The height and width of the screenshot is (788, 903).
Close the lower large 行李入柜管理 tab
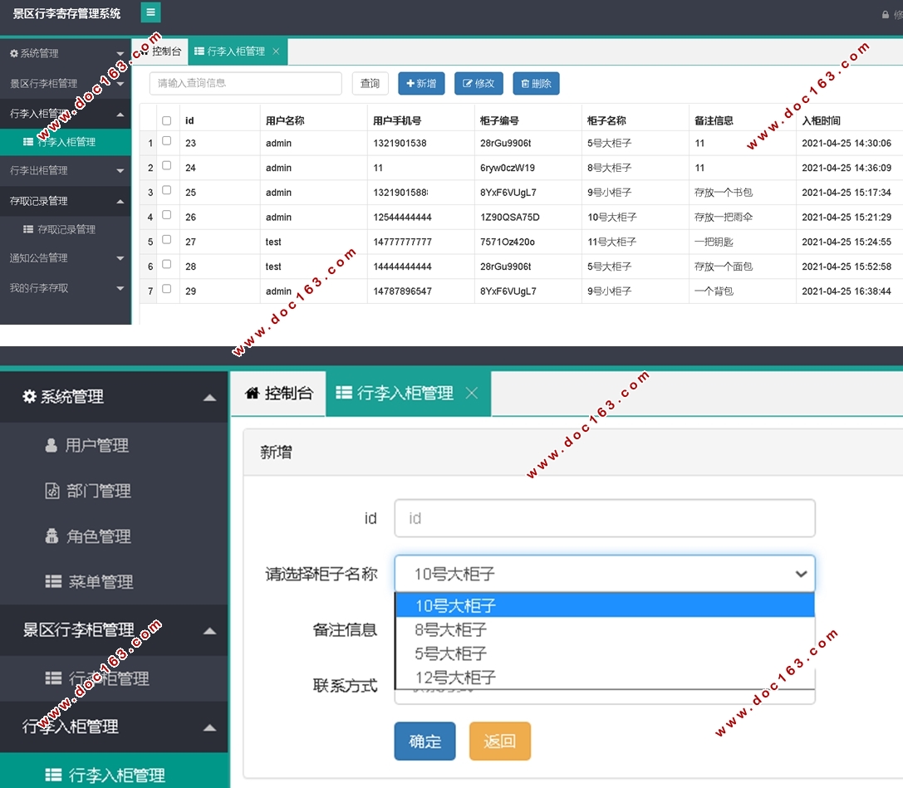pyautogui.click(x=471, y=393)
